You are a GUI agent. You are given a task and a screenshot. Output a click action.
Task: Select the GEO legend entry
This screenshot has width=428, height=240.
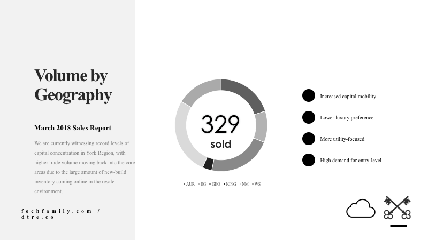[x=215, y=184]
